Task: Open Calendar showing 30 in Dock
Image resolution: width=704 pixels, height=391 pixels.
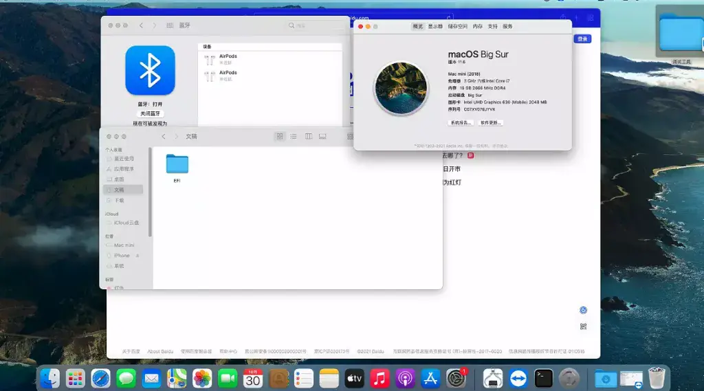Action: pos(253,379)
